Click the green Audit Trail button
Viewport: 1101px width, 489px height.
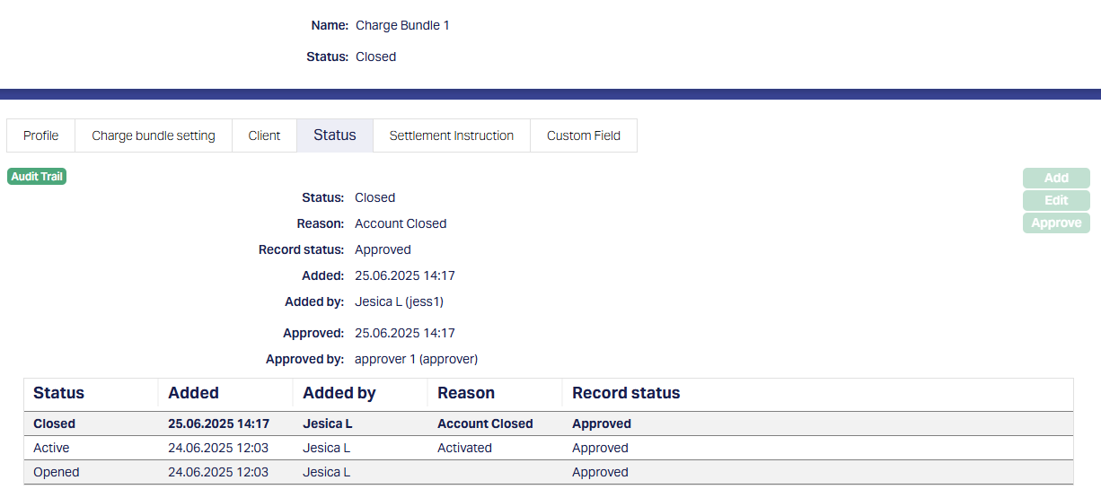tap(37, 177)
